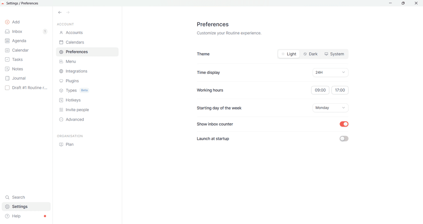The width and height of the screenshot is (423, 224).
Task: Go back with the left arrow
Action: pyautogui.click(x=60, y=12)
